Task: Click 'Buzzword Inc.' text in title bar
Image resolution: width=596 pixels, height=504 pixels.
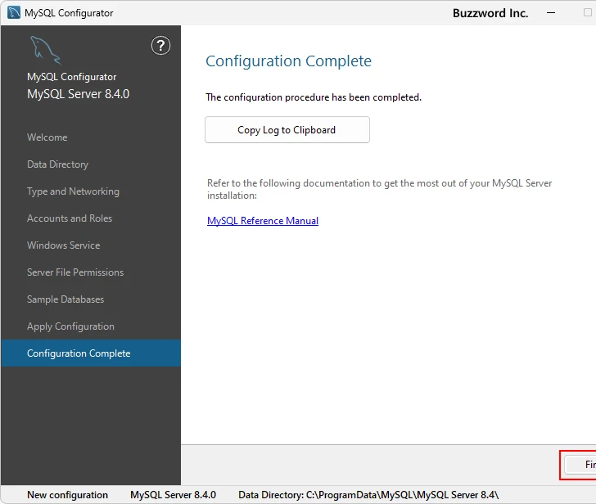Action: (x=490, y=13)
